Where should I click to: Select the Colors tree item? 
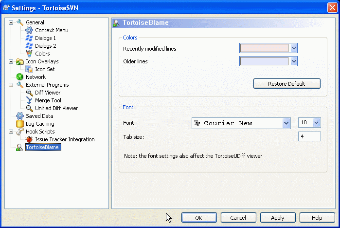pos(42,54)
